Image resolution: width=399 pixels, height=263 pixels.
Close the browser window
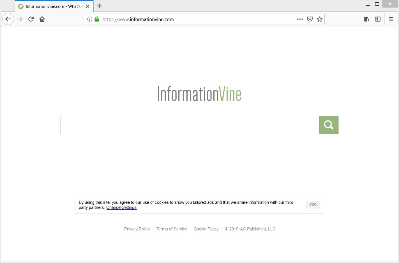pyautogui.click(x=390, y=4)
